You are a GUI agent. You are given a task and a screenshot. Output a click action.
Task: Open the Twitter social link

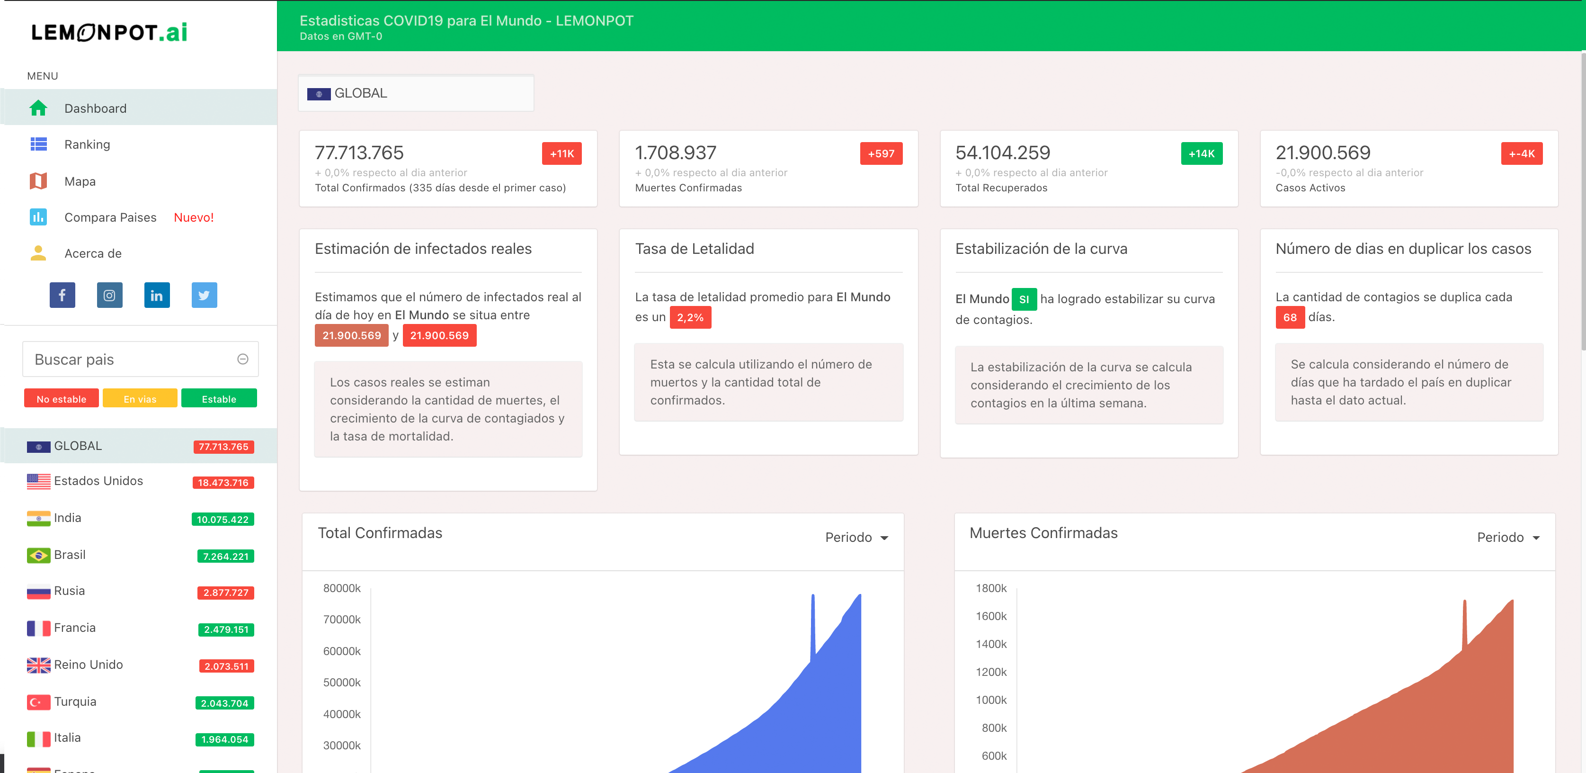click(x=205, y=295)
